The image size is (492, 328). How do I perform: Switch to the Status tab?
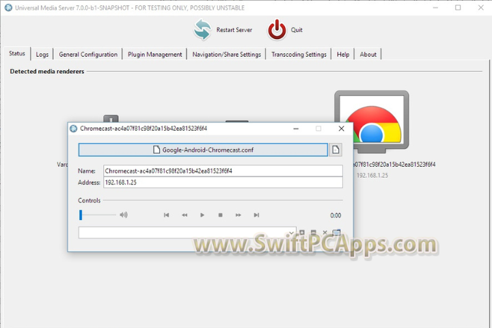[17, 53]
